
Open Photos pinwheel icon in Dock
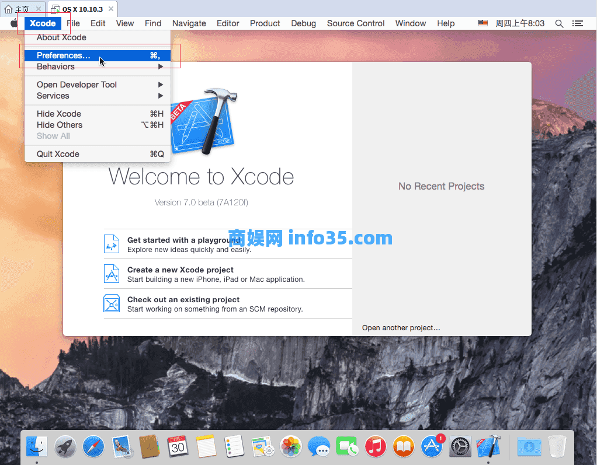click(x=291, y=446)
